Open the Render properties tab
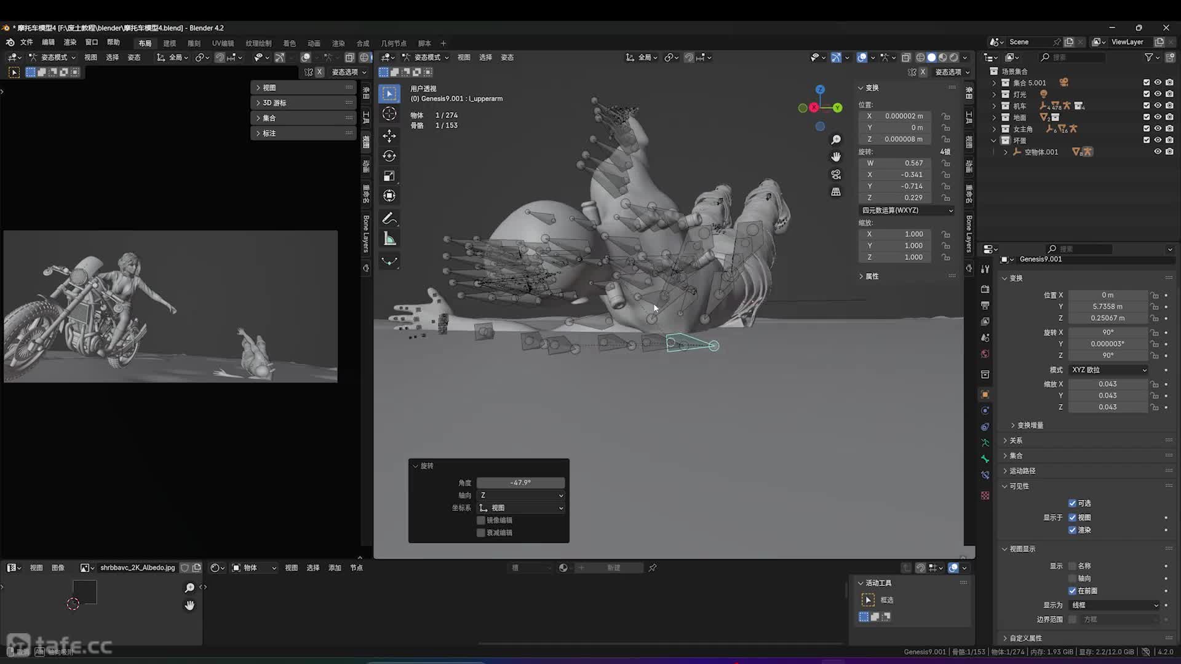 (x=985, y=289)
